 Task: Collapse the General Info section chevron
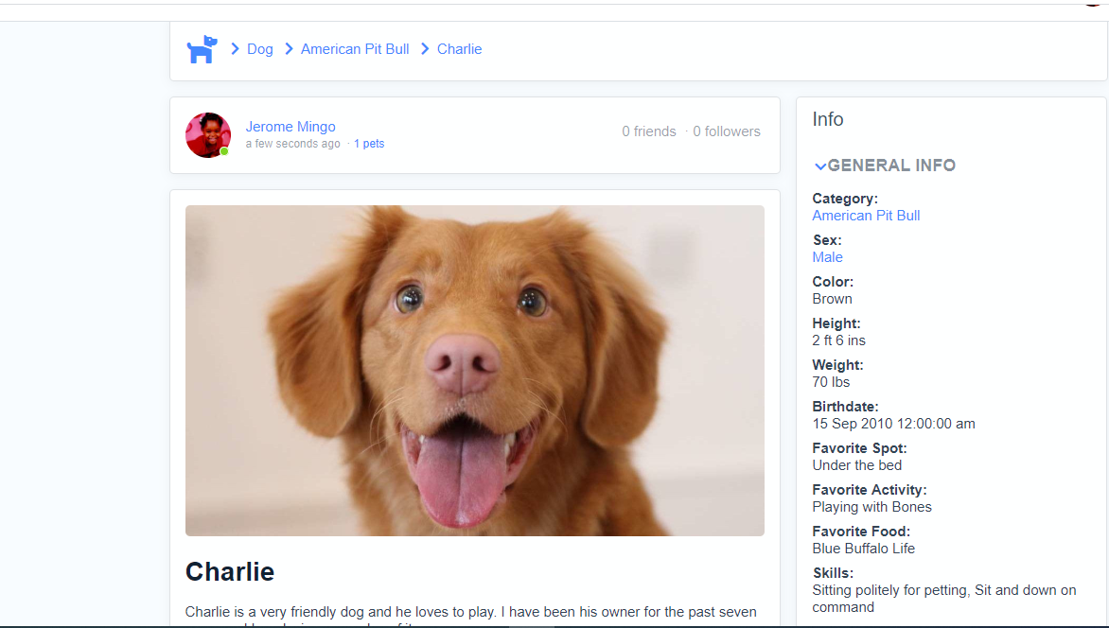click(x=819, y=166)
